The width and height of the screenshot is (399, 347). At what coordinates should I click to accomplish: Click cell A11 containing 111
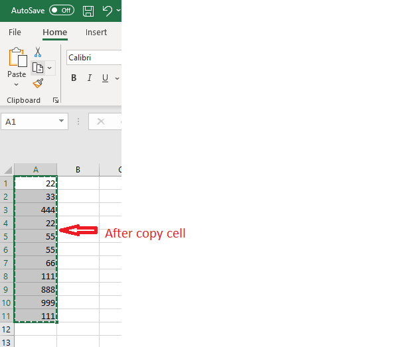36,316
